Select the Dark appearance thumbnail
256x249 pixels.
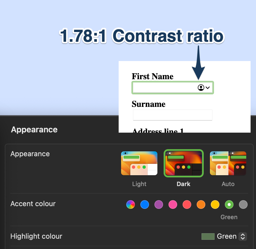[x=184, y=163]
